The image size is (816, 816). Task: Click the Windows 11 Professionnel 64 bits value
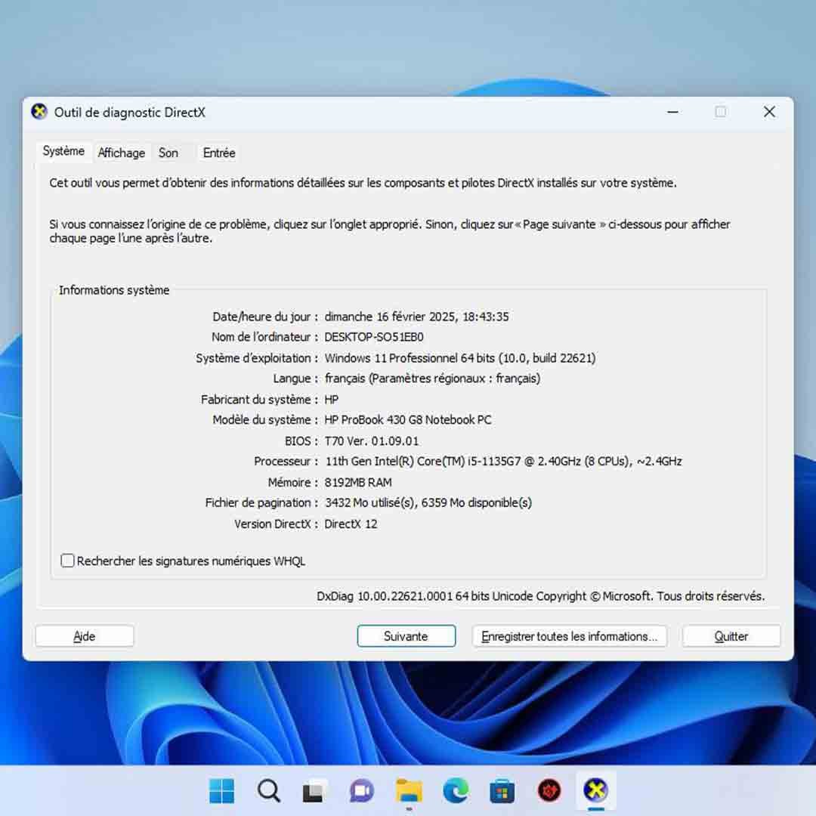click(460, 358)
